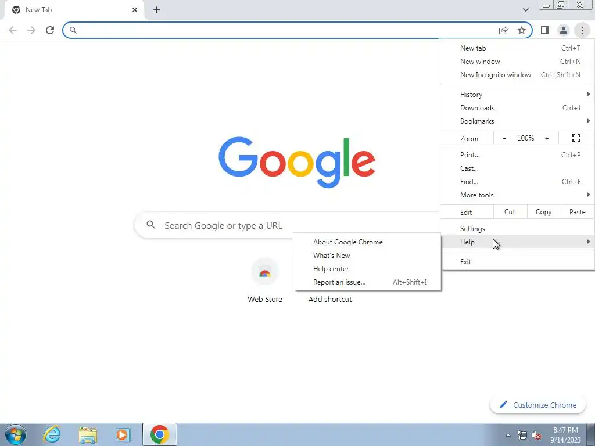Click the 100% zoom value
This screenshot has height=446, width=595.
click(525, 138)
